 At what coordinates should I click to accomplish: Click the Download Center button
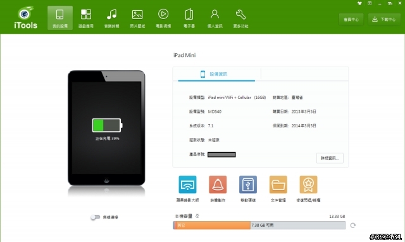pyautogui.click(x=384, y=20)
